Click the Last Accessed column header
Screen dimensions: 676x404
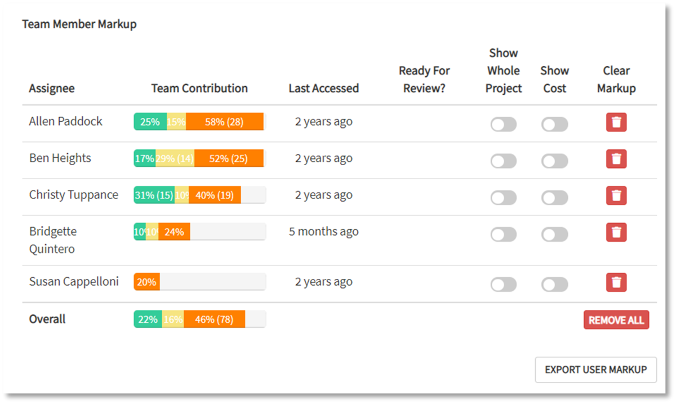(x=323, y=88)
